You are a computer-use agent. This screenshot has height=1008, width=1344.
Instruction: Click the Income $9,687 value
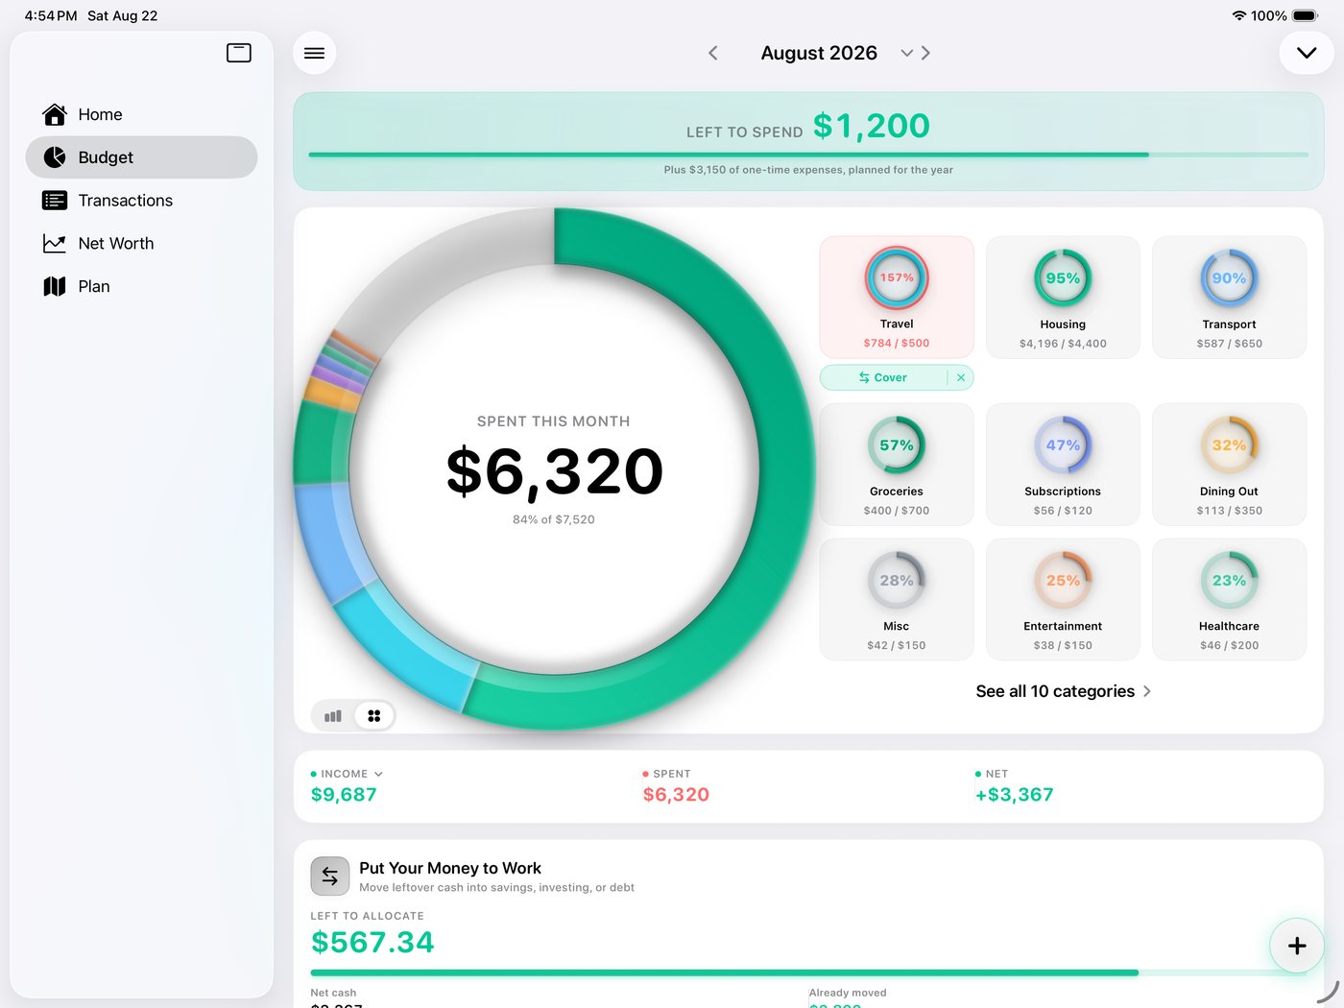click(x=344, y=795)
